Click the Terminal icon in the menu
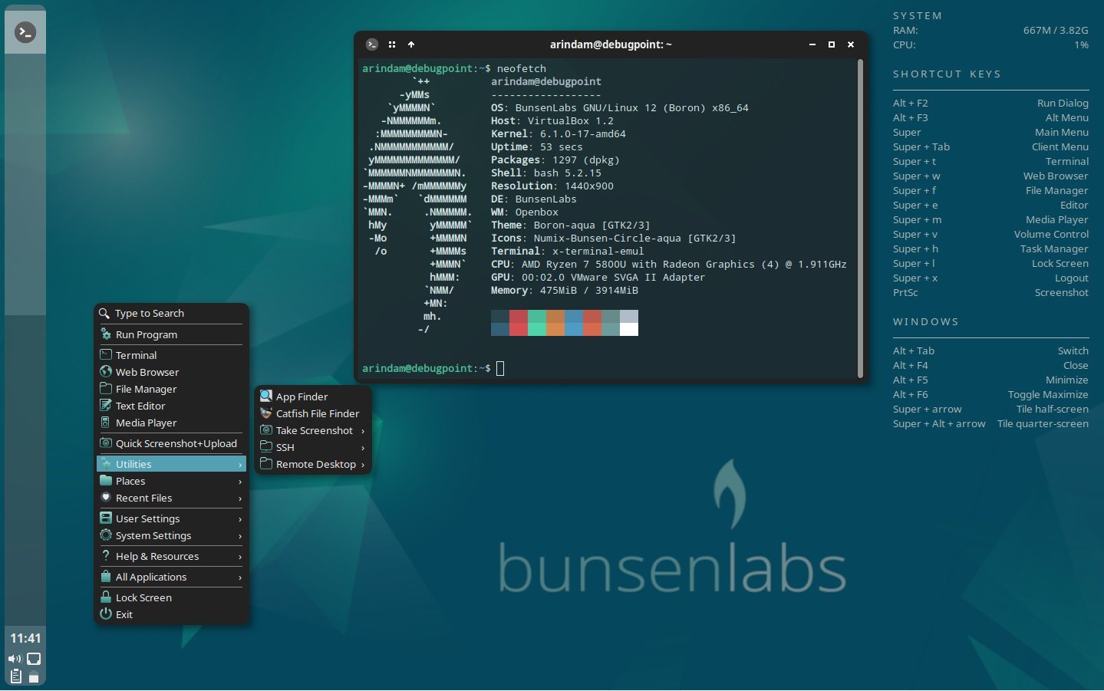The height and width of the screenshot is (691, 1104). (106, 354)
